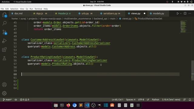The width and height of the screenshot is (194, 109).
Task: Open Files manager from the dock
Action: 56,105
